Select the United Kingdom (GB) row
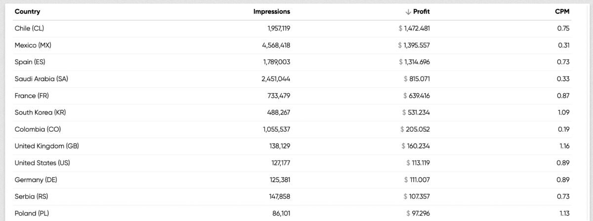The height and width of the screenshot is (221, 593). tap(47, 146)
